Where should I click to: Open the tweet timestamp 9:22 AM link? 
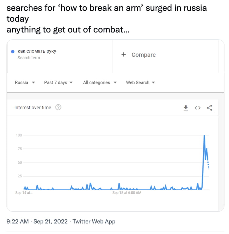[18, 222]
